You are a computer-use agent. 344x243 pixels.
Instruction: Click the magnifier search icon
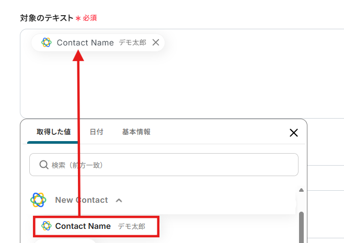click(x=44, y=165)
